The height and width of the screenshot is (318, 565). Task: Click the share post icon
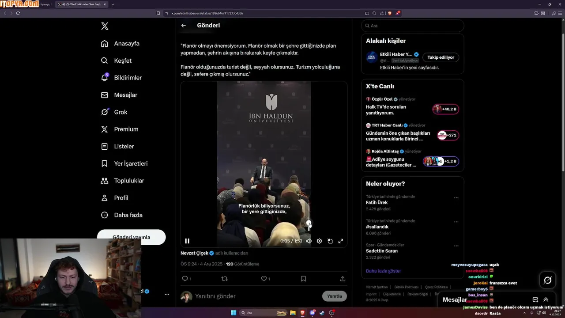343,279
